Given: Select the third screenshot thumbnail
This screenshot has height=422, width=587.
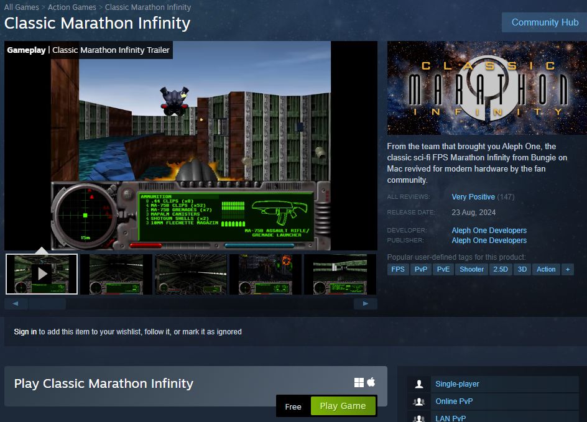Looking at the screenshot, I should tap(190, 274).
